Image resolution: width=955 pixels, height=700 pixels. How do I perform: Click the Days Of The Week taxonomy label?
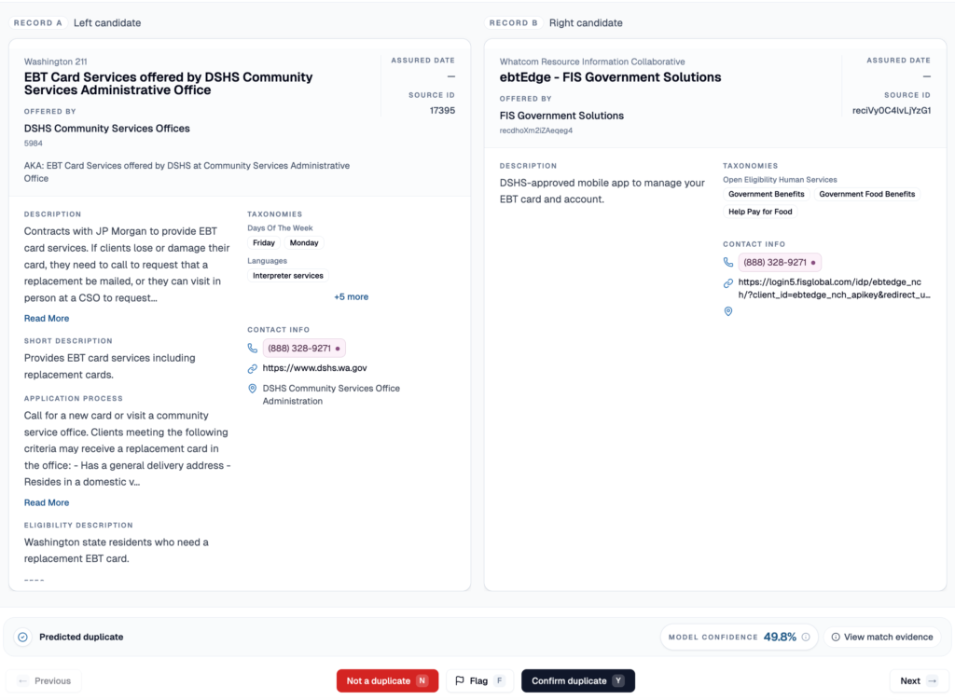point(280,228)
